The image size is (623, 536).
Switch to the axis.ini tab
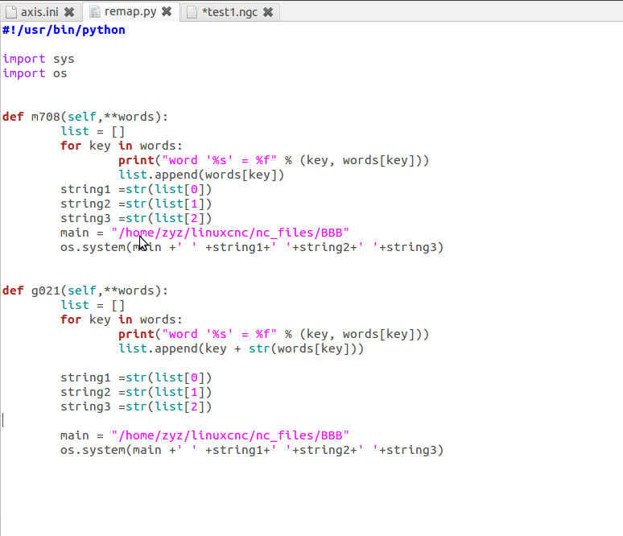(39, 12)
